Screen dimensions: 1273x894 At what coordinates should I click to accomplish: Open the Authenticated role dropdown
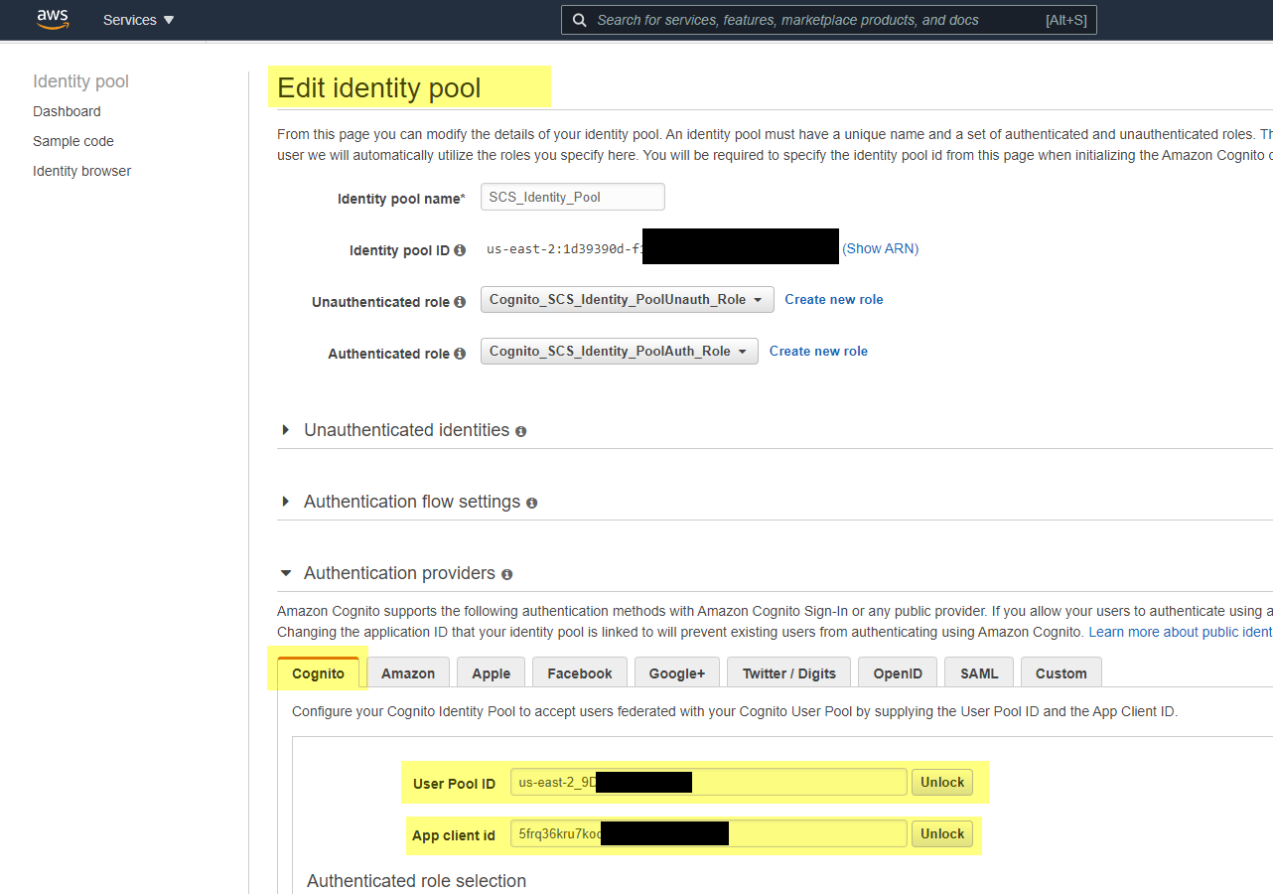coord(619,351)
